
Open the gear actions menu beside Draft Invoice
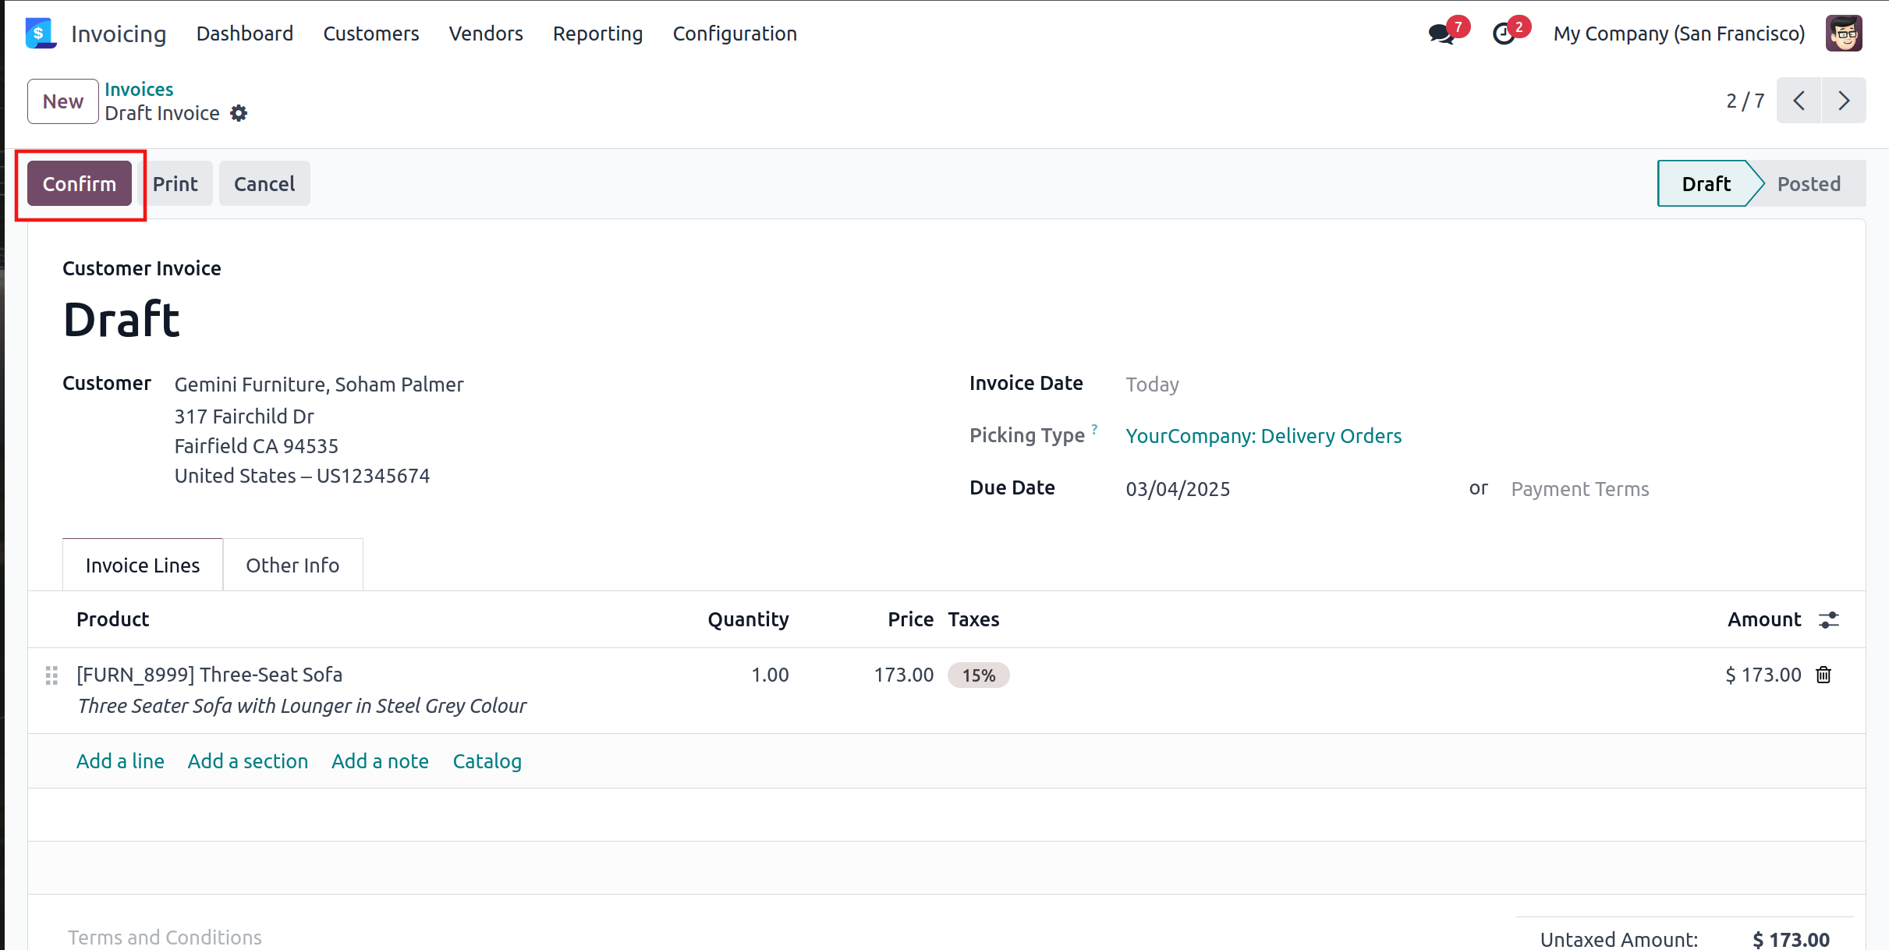(x=239, y=113)
